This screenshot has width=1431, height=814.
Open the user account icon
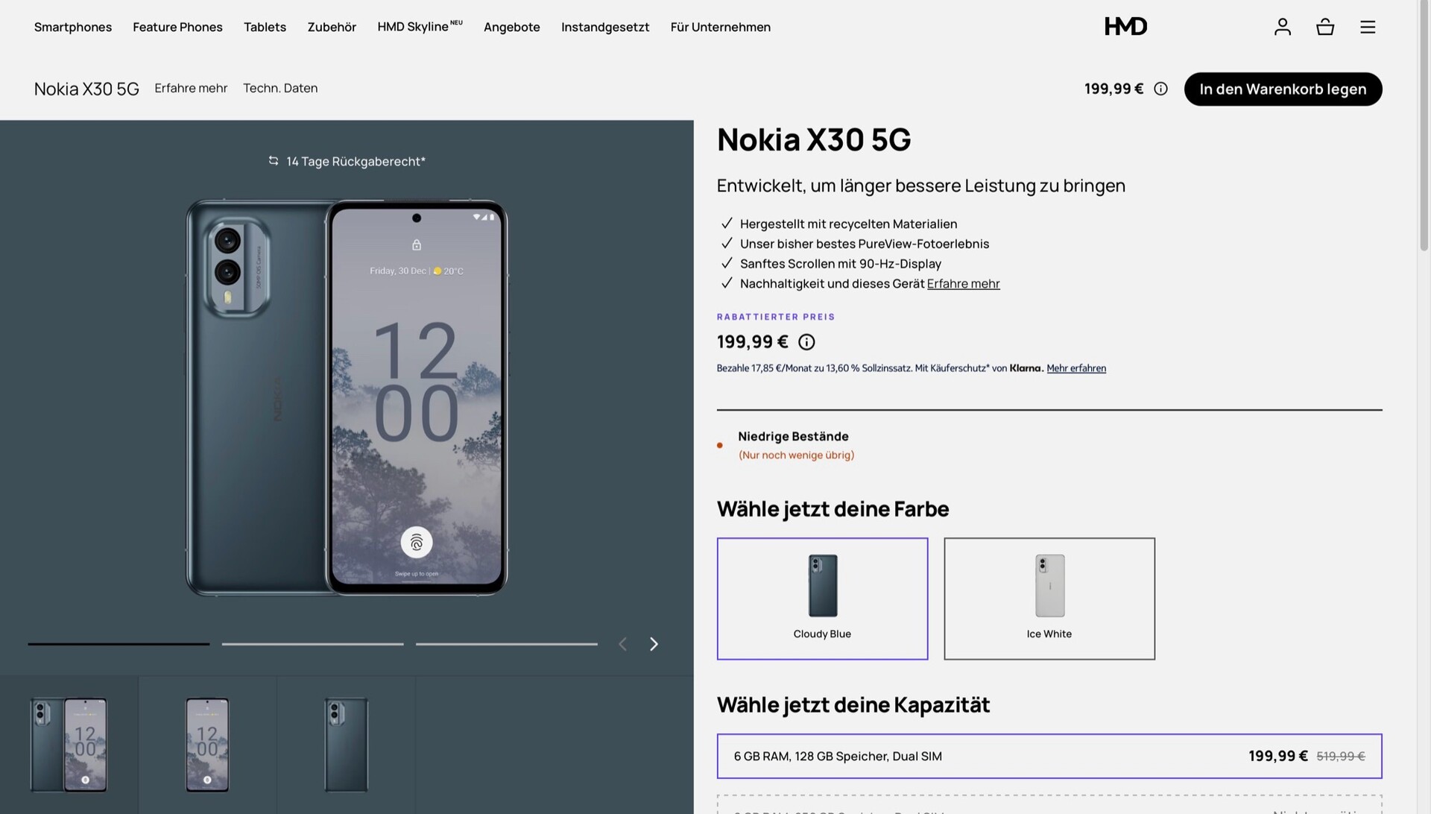coord(1282,27)
